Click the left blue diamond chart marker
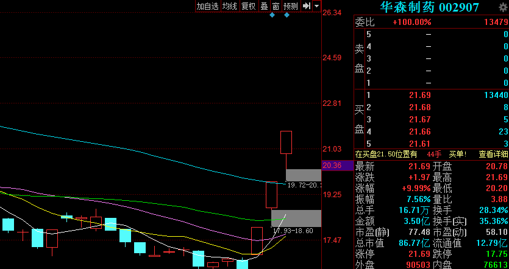 point(272,15)
